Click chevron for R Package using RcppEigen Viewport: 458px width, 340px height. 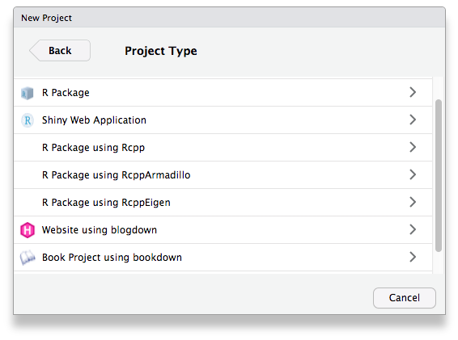coord(413,202)
